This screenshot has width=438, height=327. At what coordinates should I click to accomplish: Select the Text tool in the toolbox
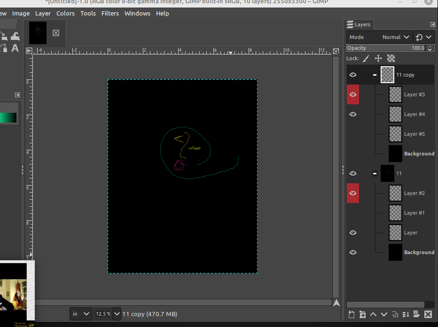[15, 48]
